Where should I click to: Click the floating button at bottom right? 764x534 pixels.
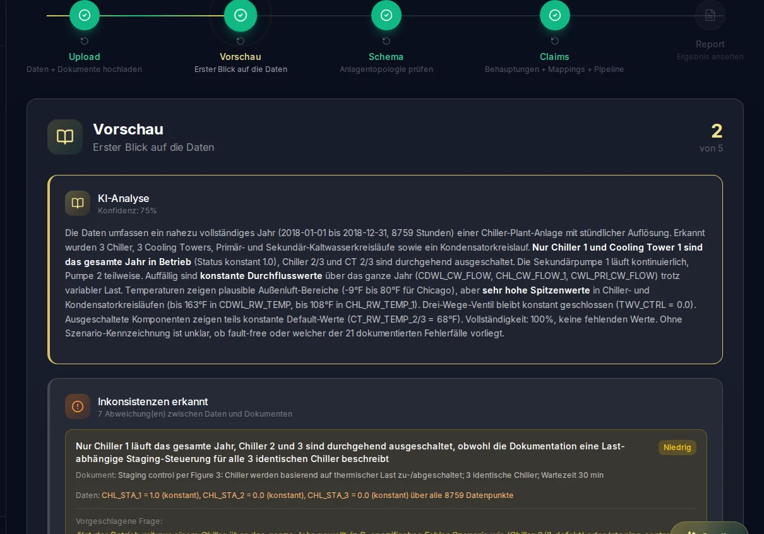(x=710, y=528)
